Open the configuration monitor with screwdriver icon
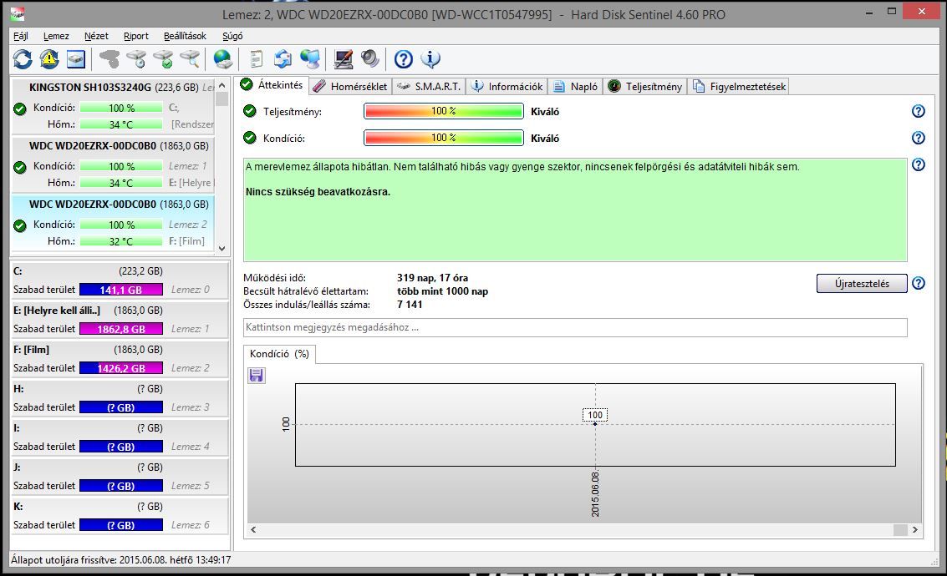The width and height of the screenshot is (947, 576). [x=343, y=59]
